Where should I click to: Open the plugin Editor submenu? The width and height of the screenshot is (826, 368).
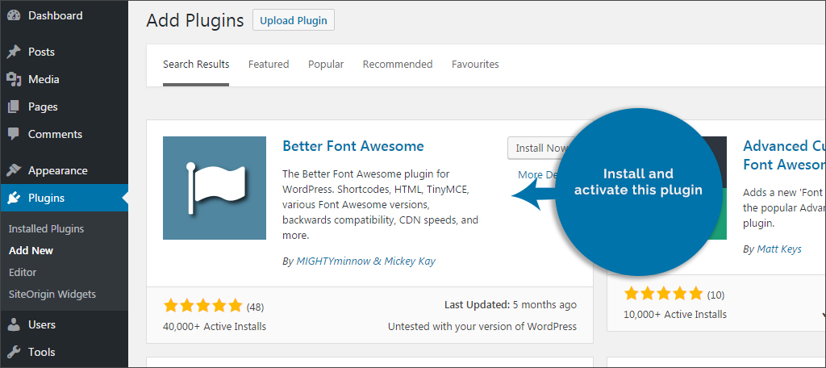pos(23,272)
